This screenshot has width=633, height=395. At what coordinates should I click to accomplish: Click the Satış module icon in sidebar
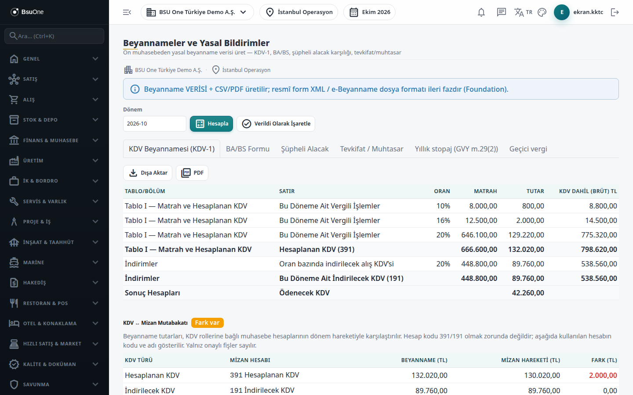(x=14, y=79)
